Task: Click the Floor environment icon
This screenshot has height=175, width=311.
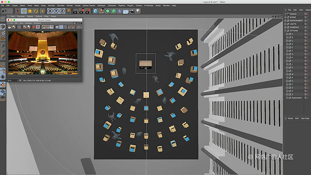Action: [125, 12]
